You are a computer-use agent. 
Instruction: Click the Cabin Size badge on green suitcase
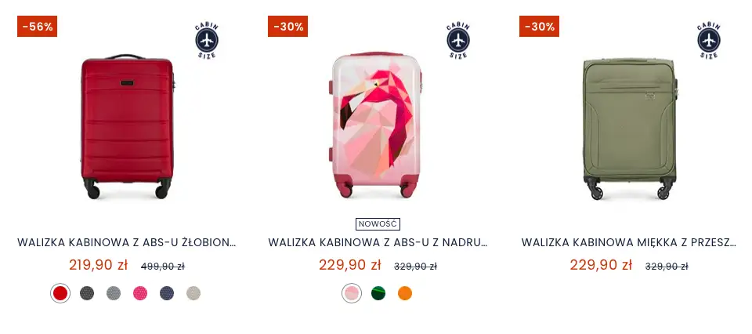pyautogui.click(x=709, y=40)
